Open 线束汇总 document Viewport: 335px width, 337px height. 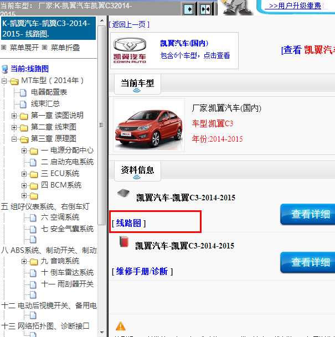tap(45, 104)
